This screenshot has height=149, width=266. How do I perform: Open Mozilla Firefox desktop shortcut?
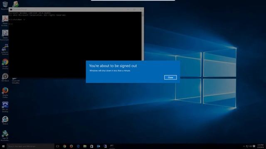5,93
